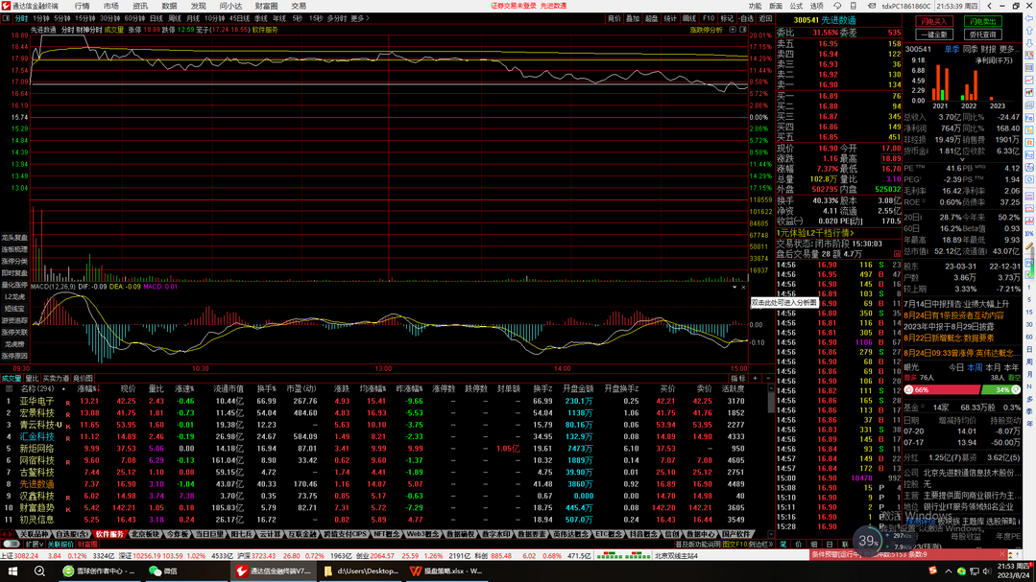Open the 国产软件 sector tab
This screenshot has height=582, width=1036.
pos(736,534)
